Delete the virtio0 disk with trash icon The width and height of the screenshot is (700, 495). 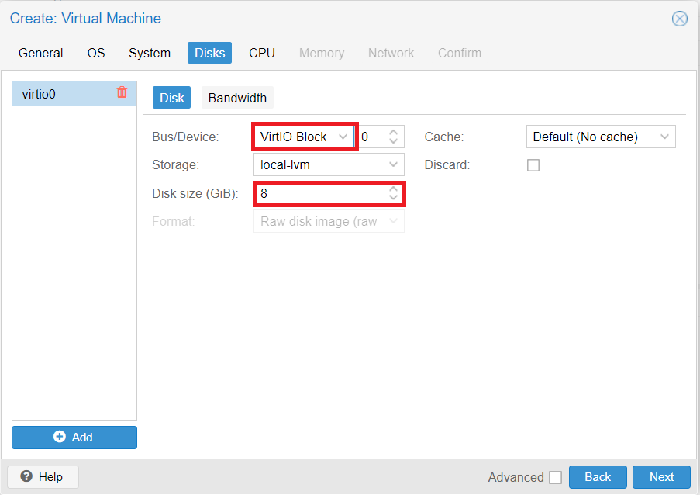tap(122, 92)
